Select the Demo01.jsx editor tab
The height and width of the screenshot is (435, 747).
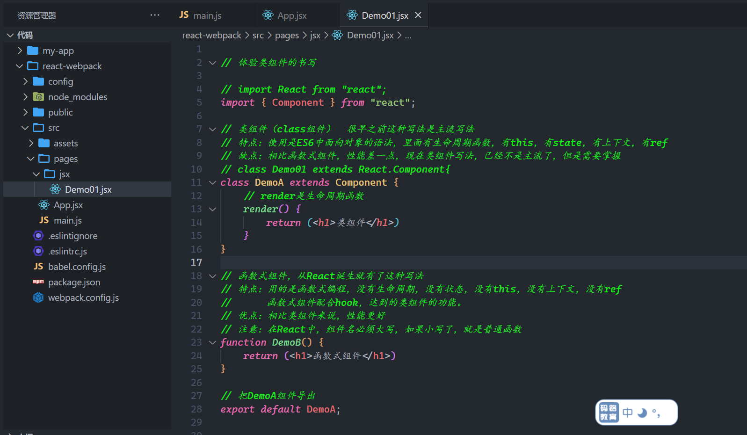tap(384, 15)
